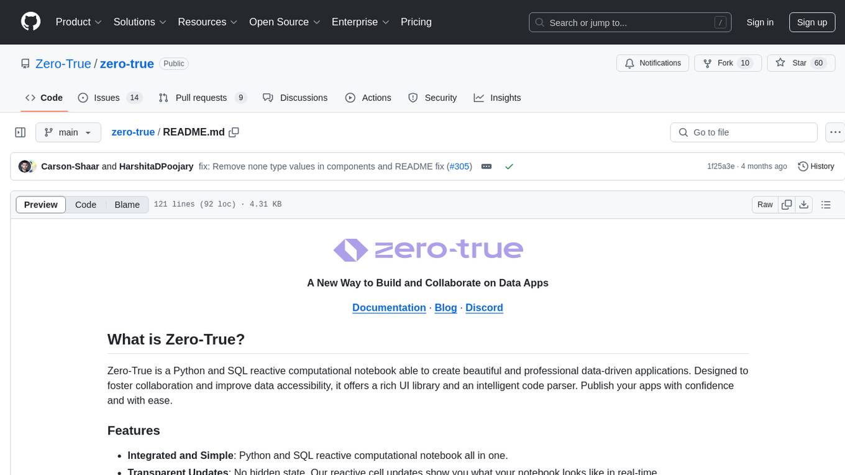Open the Documentation link

(389, 308)
